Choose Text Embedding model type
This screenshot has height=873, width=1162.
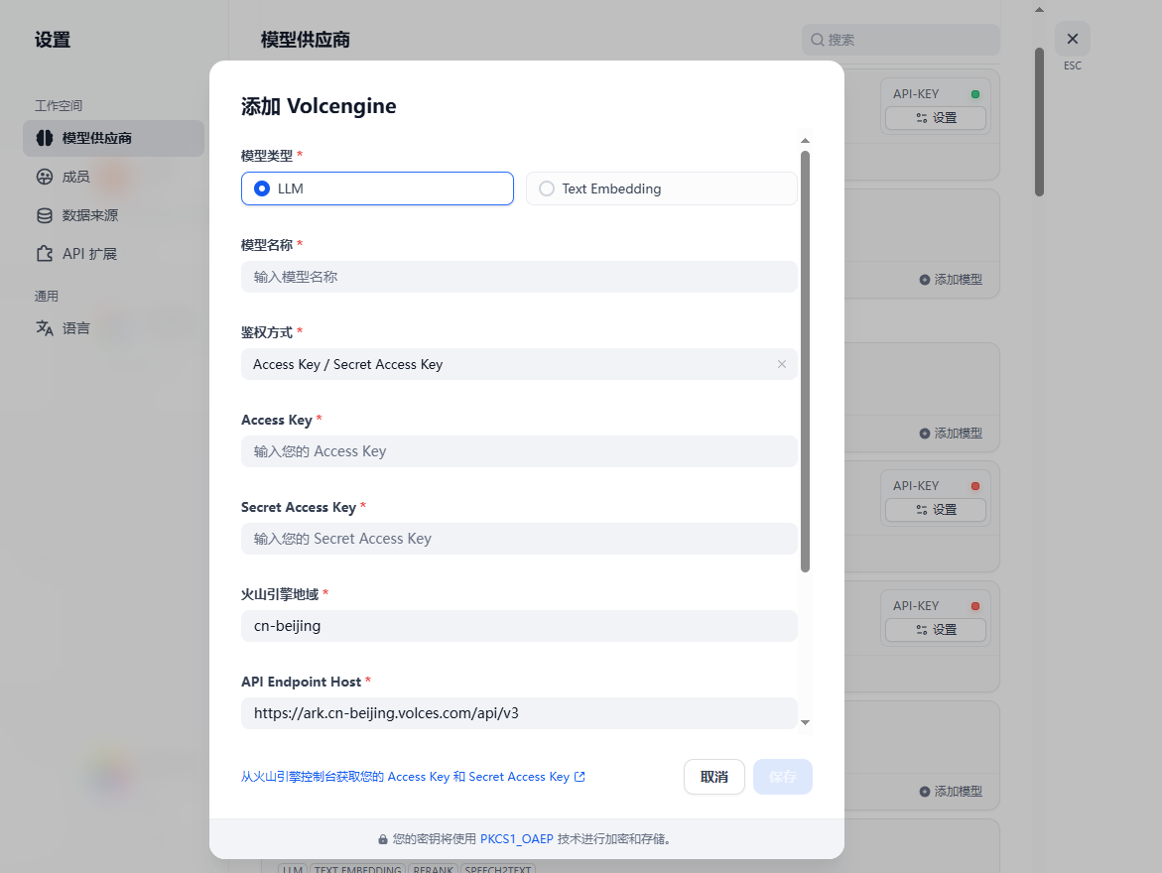point(547,188)
